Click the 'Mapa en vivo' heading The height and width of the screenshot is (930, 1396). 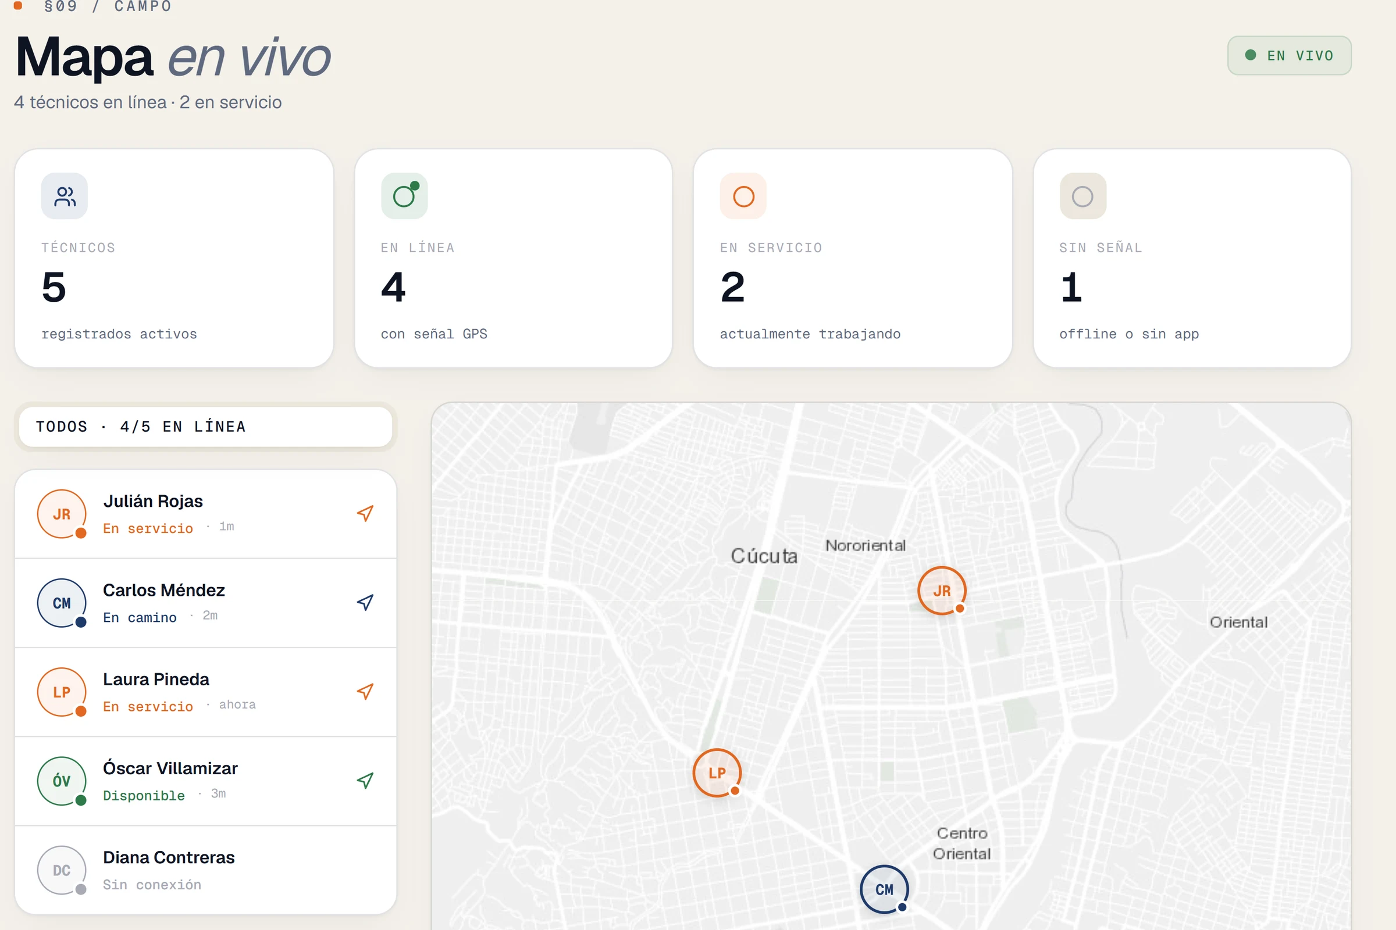173,57
